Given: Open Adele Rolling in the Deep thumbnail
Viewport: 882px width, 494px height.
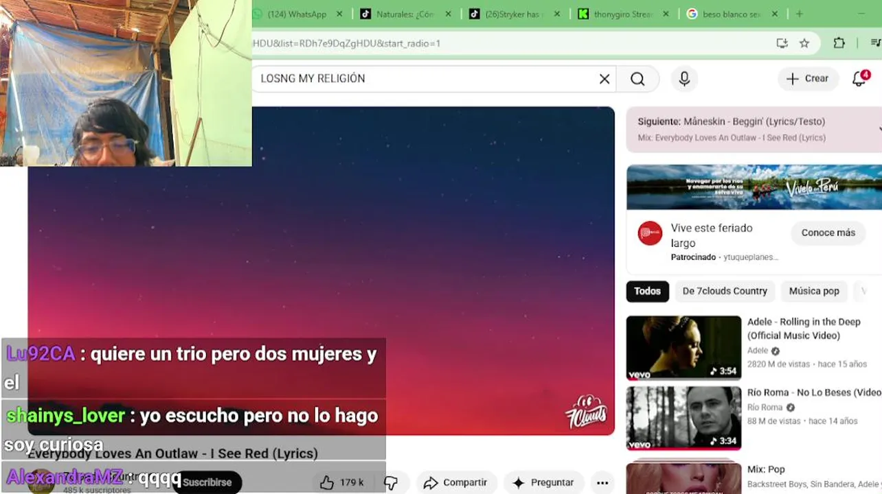Looking at the screenshot, I should 683,348.
